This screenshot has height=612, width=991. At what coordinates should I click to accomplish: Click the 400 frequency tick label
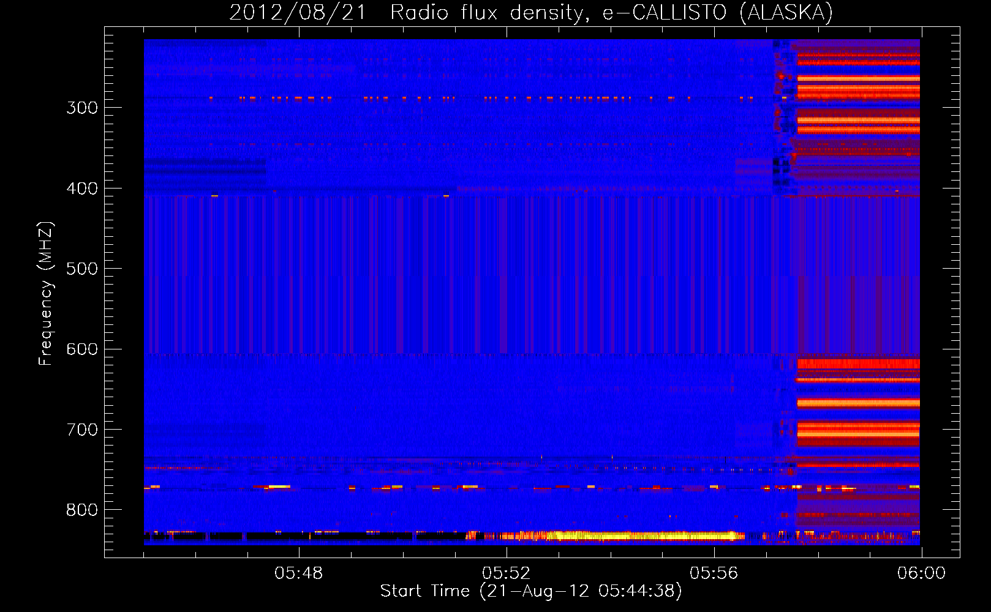point(82,188)
